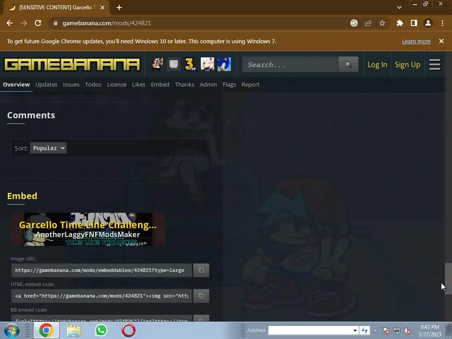Toggle Chrome side panel
The width and height of the screenshot is (452, 339).
[414, 23]
